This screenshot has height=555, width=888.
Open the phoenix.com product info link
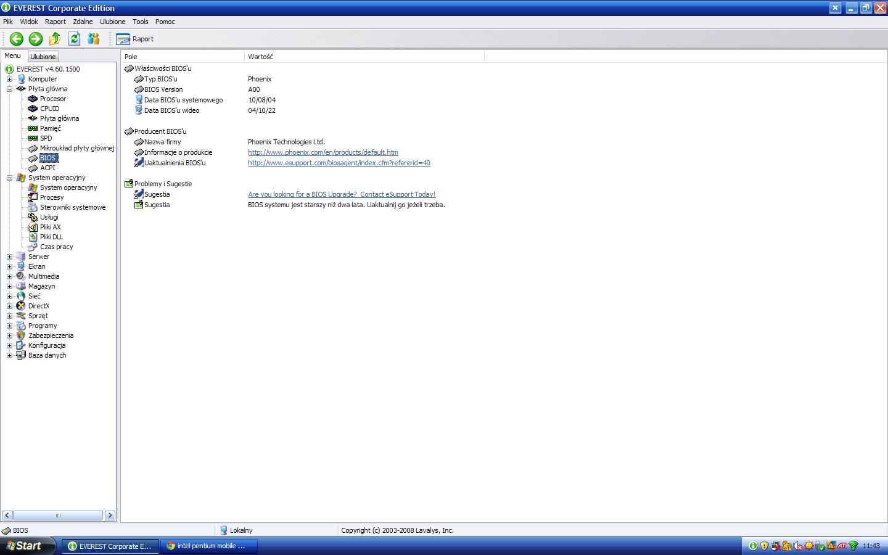[323, 152]
